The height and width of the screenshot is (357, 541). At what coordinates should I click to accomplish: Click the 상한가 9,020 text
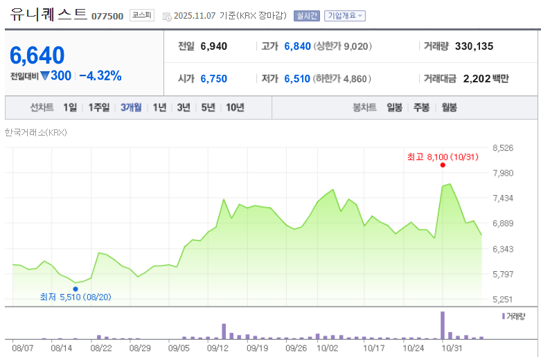click(x=343, y=46)
